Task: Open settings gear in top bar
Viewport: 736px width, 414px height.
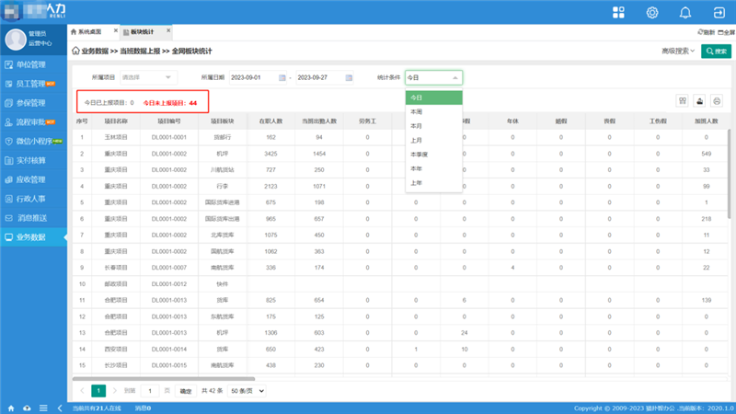Action: pos(652,13)
